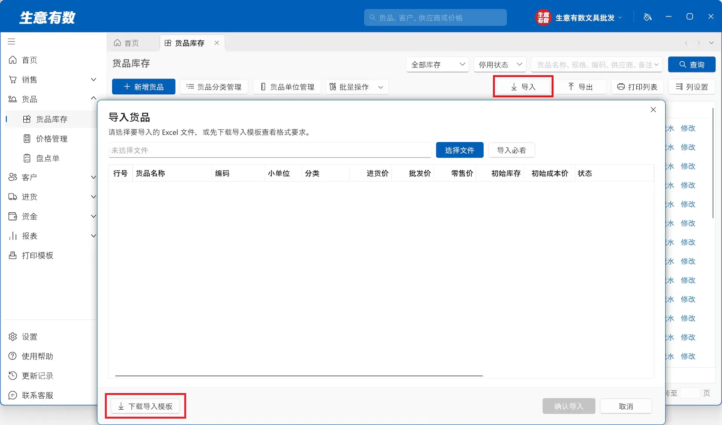The height and width of the screenshot is (425, 722).
Task: Open 货品分类管理 category management
Action: (x=214, y=87)
